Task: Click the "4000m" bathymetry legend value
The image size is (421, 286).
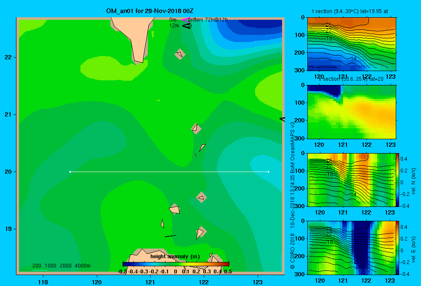Action: coord(83,266)
